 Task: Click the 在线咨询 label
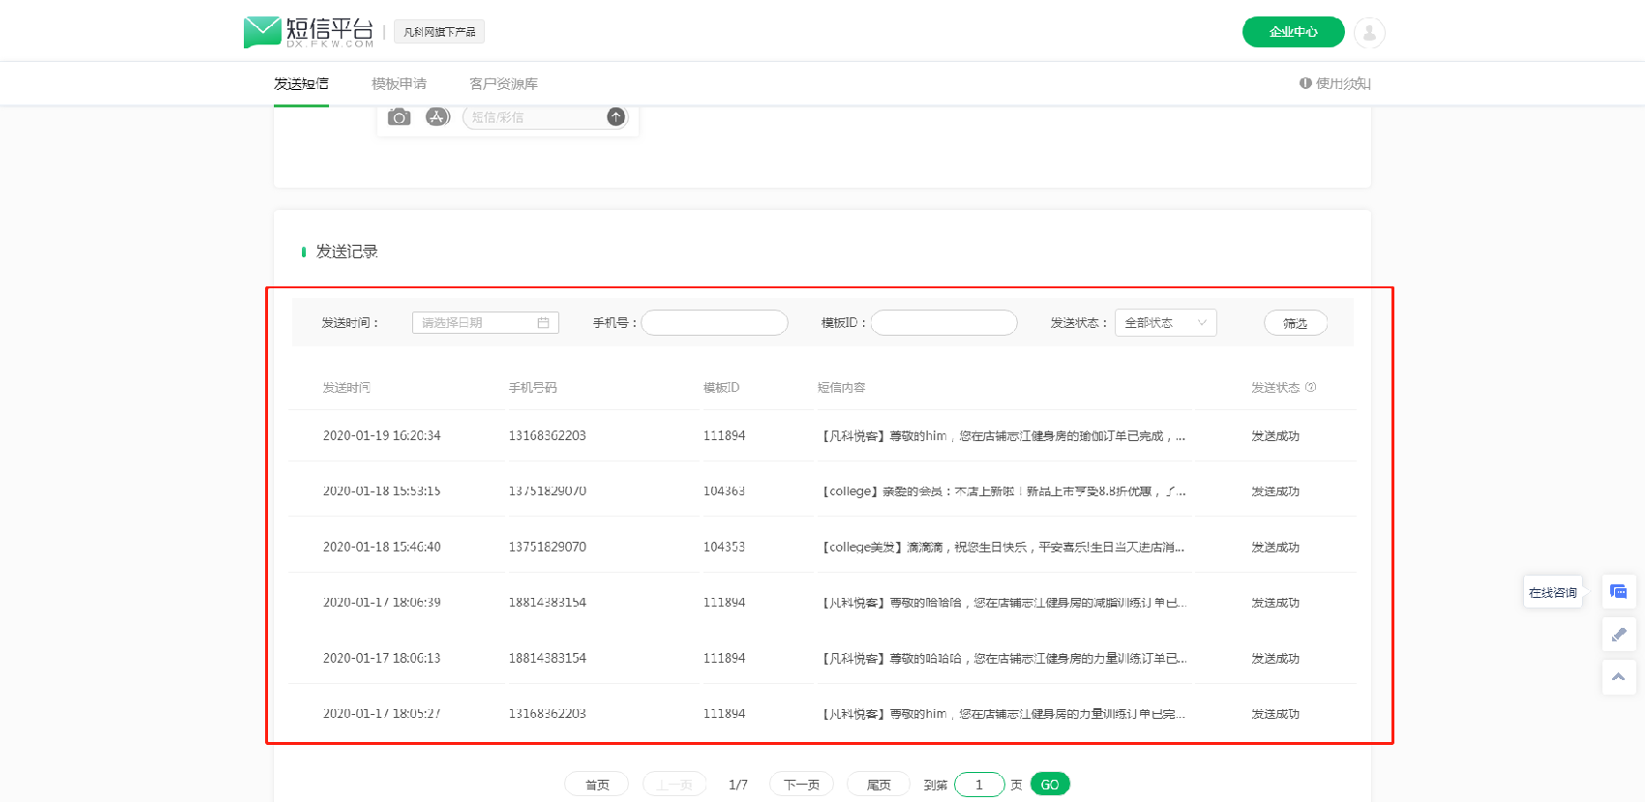pyautogui.click(x=1553, y=592)
